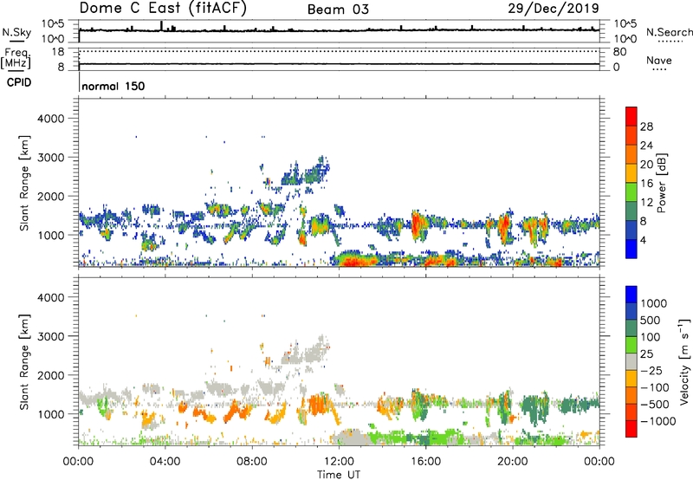This screenshot has width=693, height=480.
Task: Click the "80" Nave axis value
Action: 619,52
